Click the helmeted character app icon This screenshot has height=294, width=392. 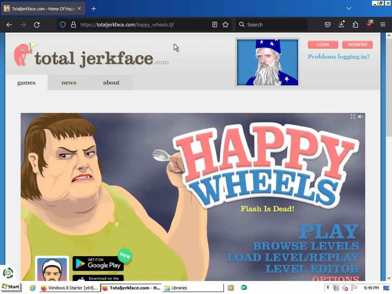click(x=52, y=269)
